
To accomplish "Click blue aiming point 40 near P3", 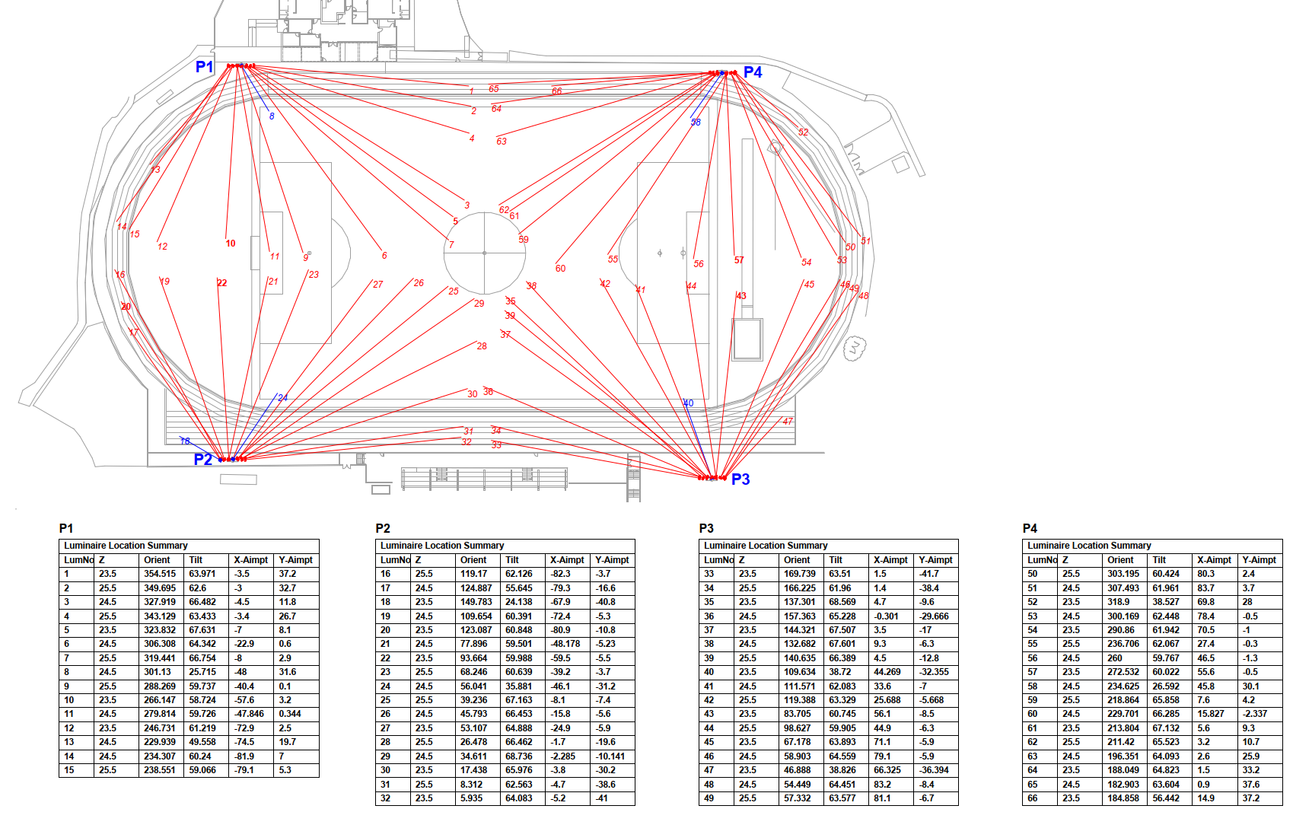I will click(x=688, y=403).
